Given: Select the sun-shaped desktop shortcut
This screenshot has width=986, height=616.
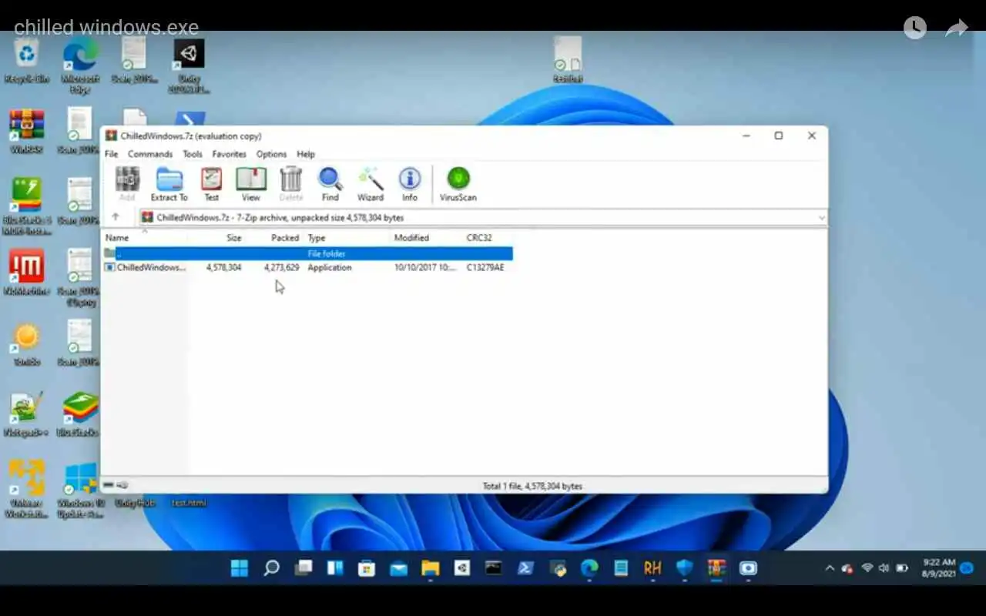Looking at the screenshot, I should pyautogui.click(x=27, y=343).
